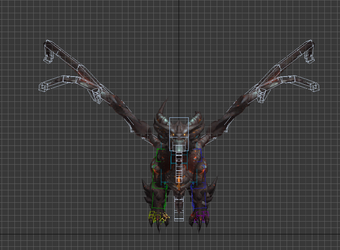Select the purple foot bones
This screenshot has height=250, width=340.
201,217
